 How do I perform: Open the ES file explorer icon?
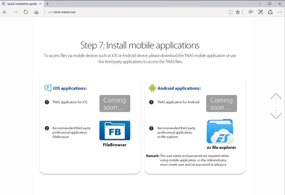click(219, 131)
